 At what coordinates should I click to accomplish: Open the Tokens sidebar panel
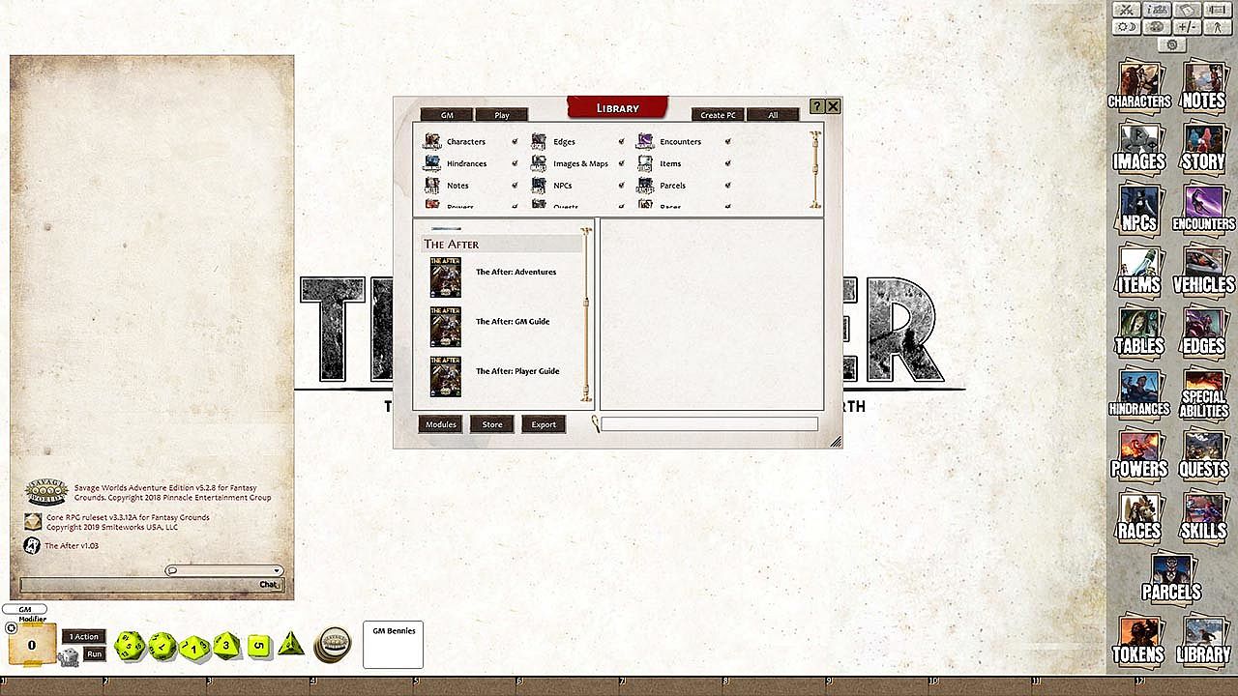[1138, 638]
